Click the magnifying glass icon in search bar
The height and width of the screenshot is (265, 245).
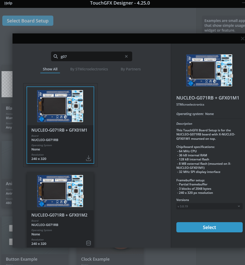pyautogui.click(x=56, y=56)
